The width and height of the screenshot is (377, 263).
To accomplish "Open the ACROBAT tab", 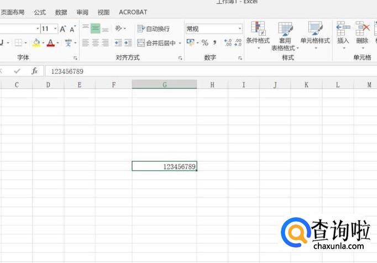I will [x=133, y=12].
